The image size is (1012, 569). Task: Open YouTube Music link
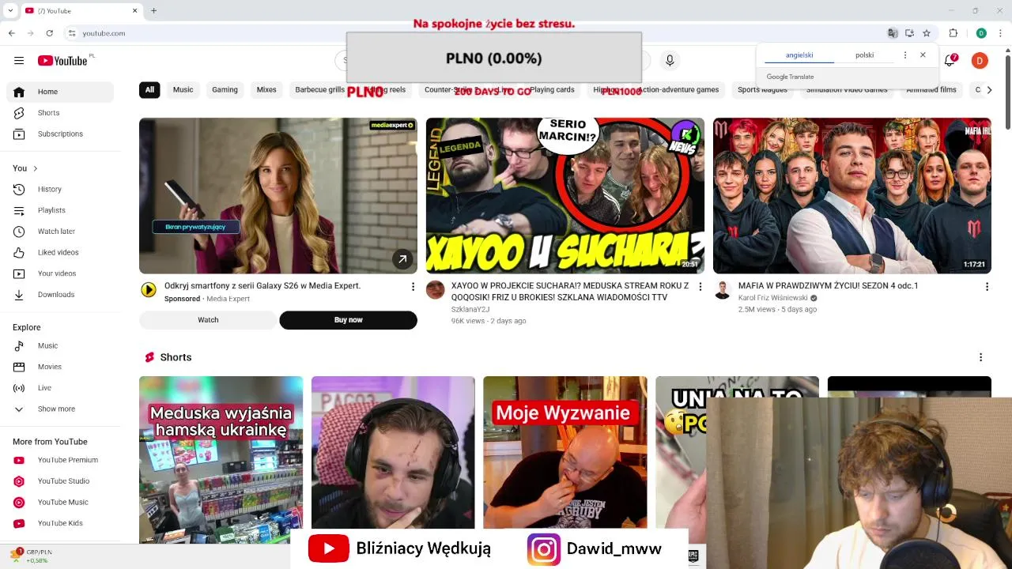(x=60, y=502)
